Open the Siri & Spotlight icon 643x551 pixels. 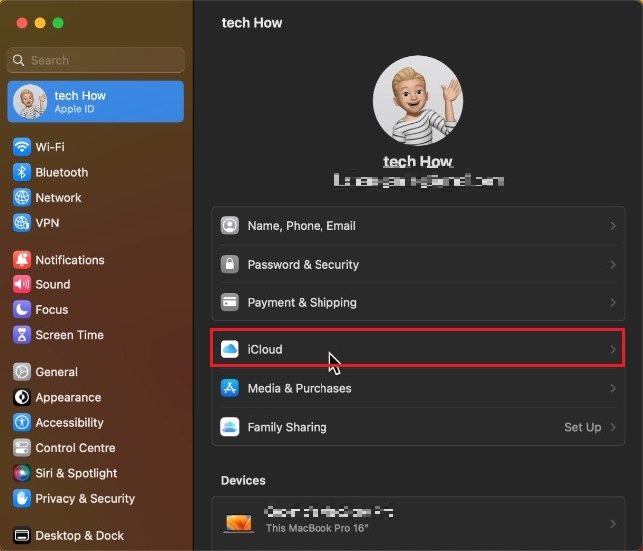(x=22, y=473)
